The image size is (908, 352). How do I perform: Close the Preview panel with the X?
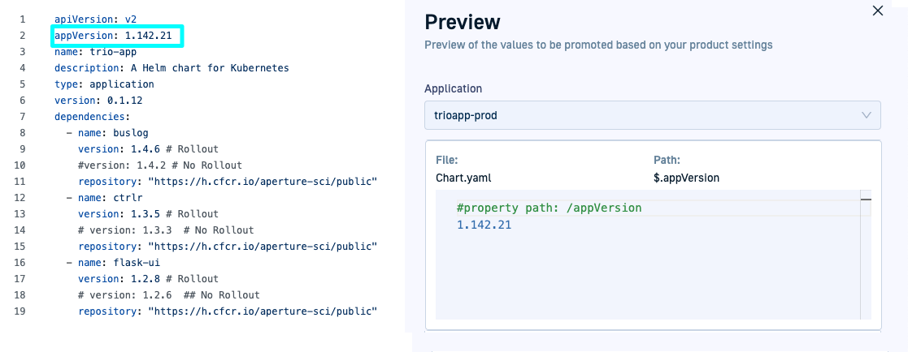(x=877, y=11)
